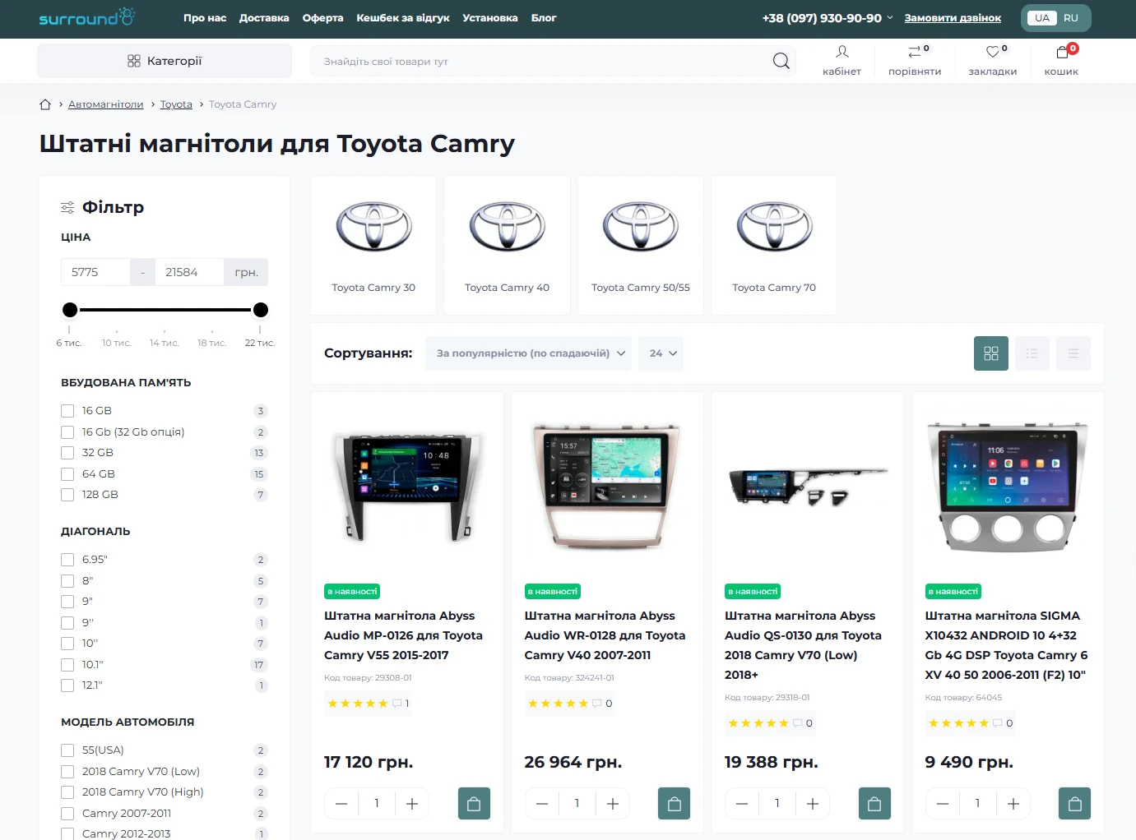Increase quantity for Abyss Audio QS-0130
Screen dimensions: 1136x840
[813, 804]
